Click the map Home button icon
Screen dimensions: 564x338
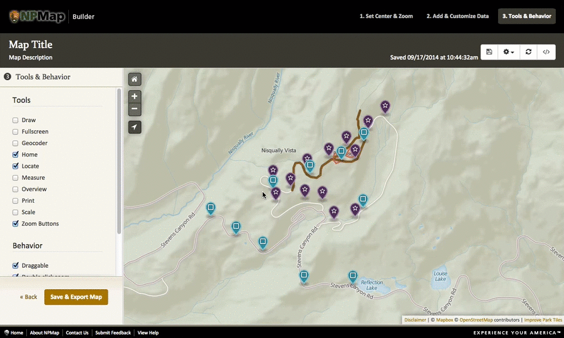pyautogui.click(x=135, y=79)
